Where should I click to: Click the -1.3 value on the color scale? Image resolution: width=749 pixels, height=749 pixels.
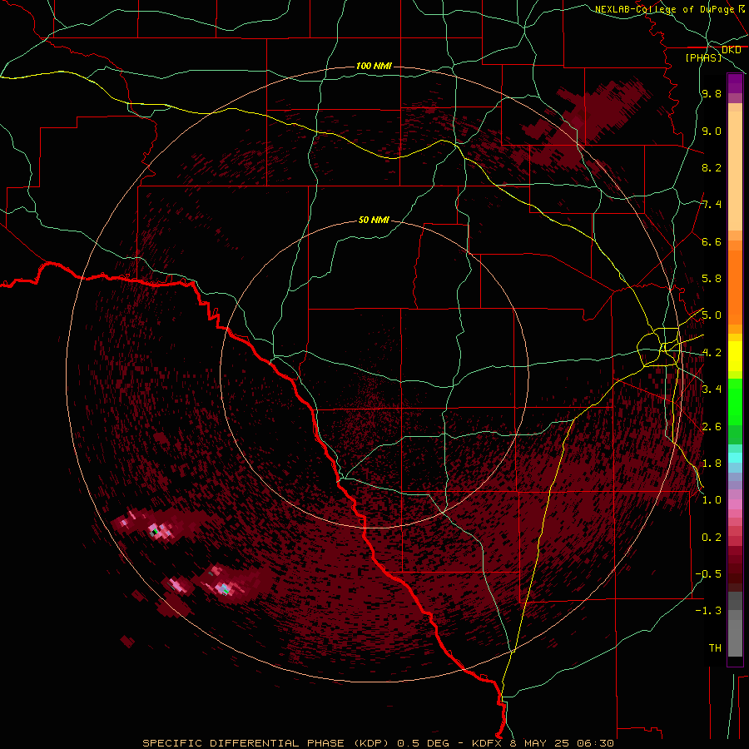tap(708, 611)
